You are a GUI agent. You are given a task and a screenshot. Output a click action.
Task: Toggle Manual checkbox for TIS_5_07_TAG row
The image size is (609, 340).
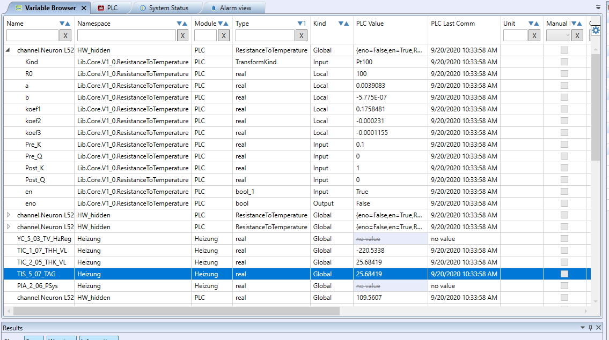coord(564,274)
